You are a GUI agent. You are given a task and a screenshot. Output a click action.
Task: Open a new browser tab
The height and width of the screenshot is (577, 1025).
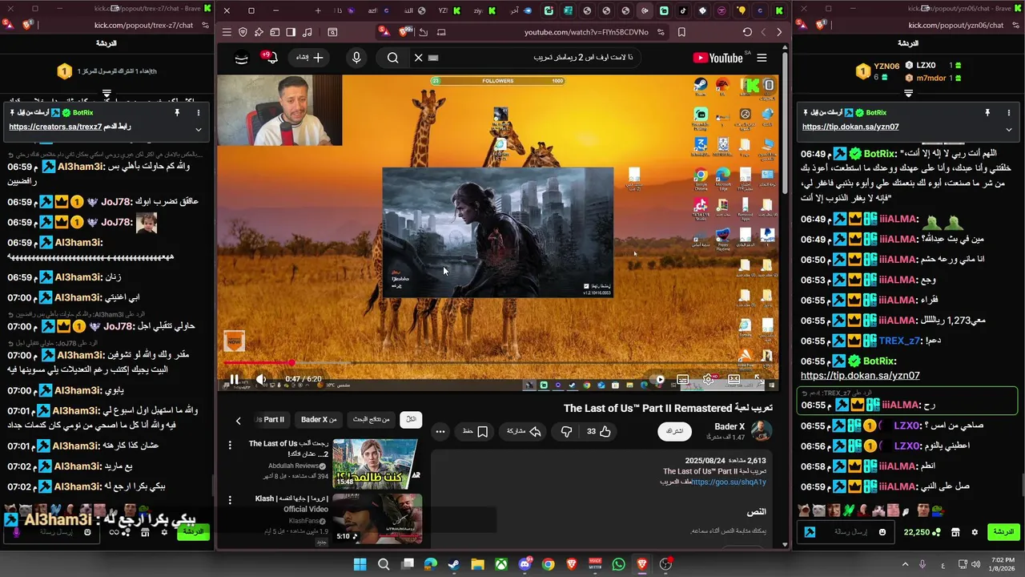point(318,10)
